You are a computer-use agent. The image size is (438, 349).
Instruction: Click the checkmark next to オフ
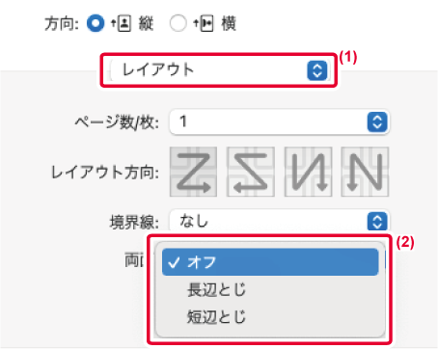point(174,262)
